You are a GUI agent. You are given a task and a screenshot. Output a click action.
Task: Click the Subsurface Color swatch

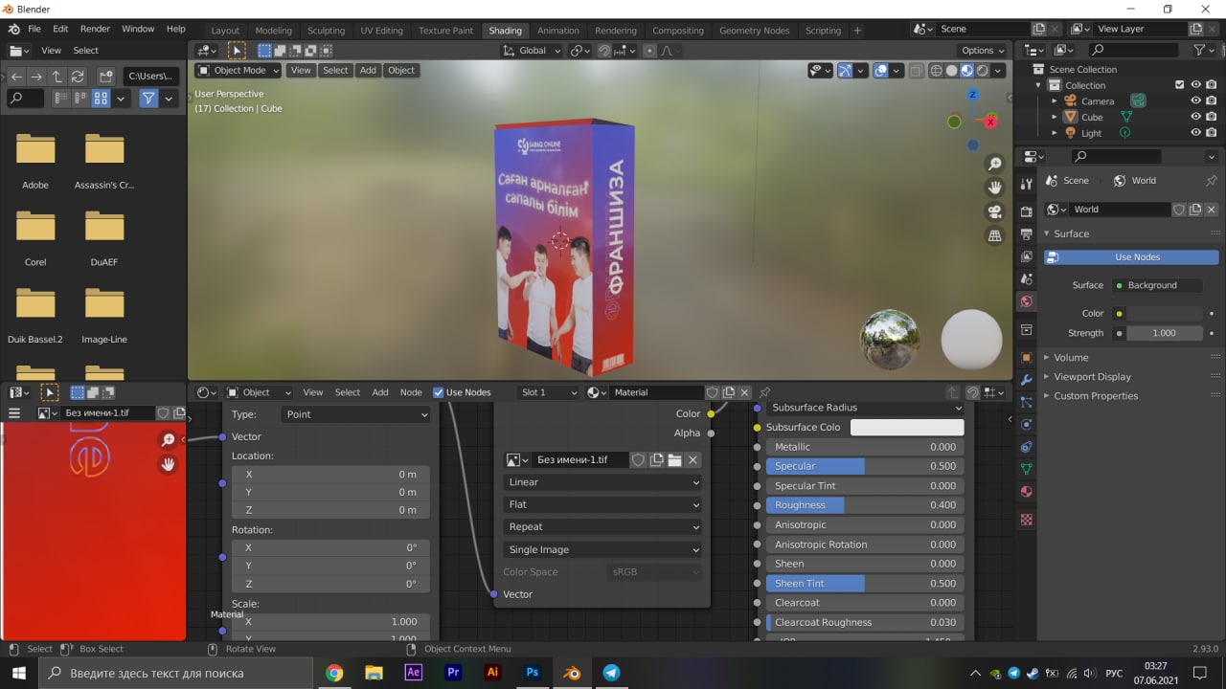[x=907, y=428]
